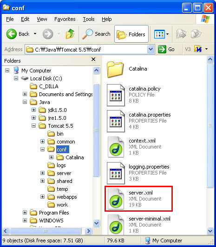Click file list scroll up arrow
The image size is (216, 247).
coord(210,59)
